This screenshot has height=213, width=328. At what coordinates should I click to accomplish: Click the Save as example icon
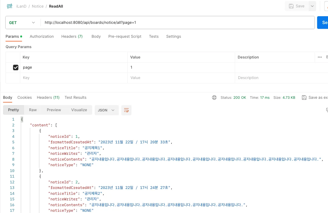click(x=304, y=98)
